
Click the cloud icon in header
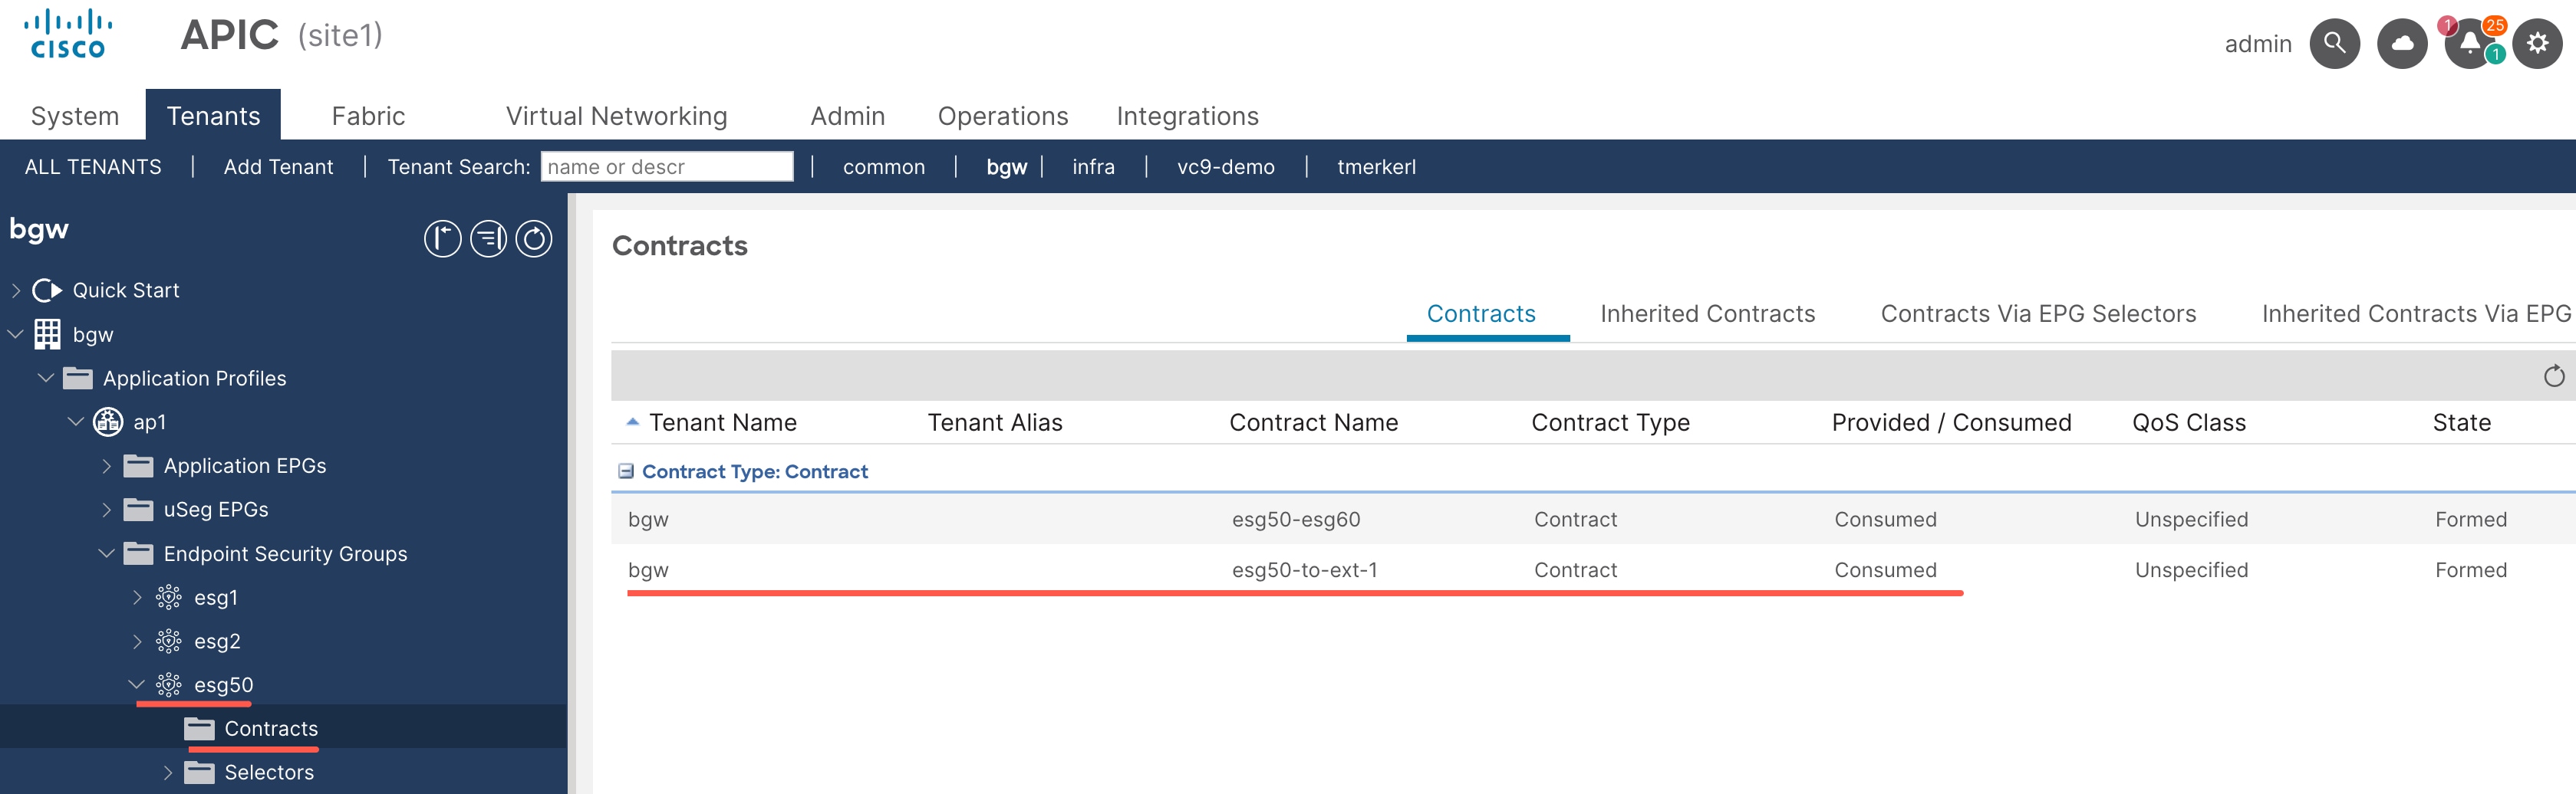2402,43
